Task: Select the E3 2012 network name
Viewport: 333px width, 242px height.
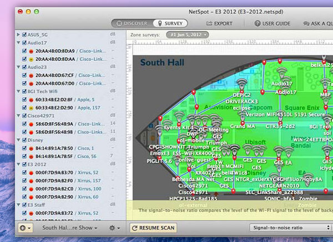Action: [37, 164]
